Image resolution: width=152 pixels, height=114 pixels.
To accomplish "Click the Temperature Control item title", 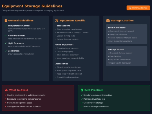I will 19,26.
